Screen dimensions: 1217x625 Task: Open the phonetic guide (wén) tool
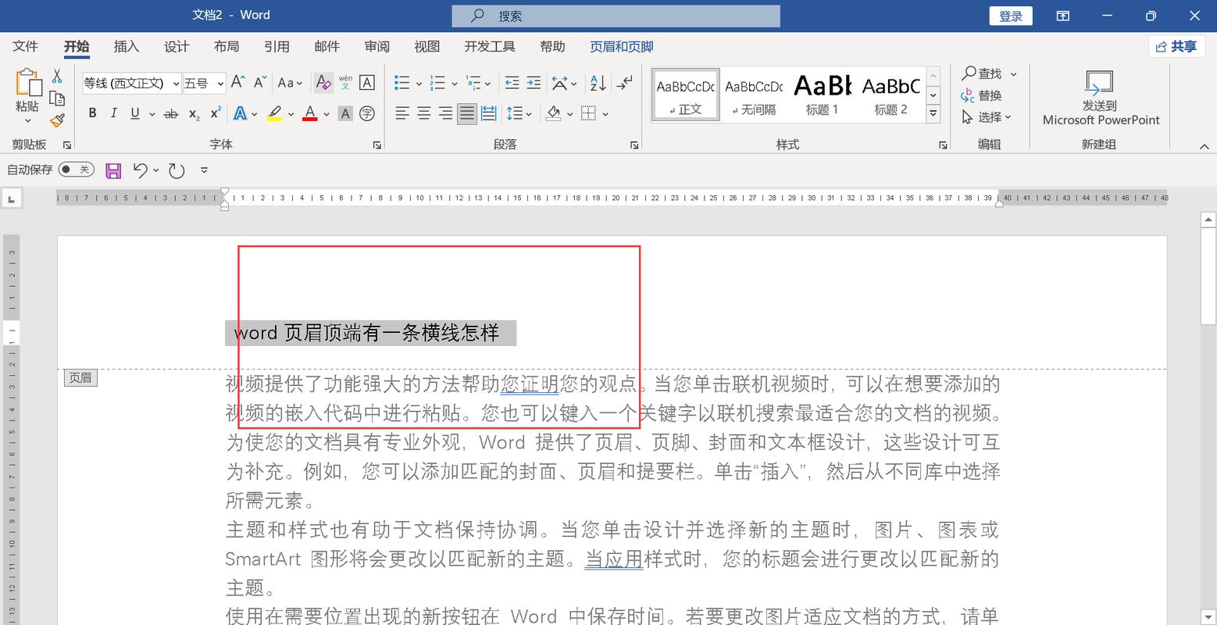tap(345, 82)
